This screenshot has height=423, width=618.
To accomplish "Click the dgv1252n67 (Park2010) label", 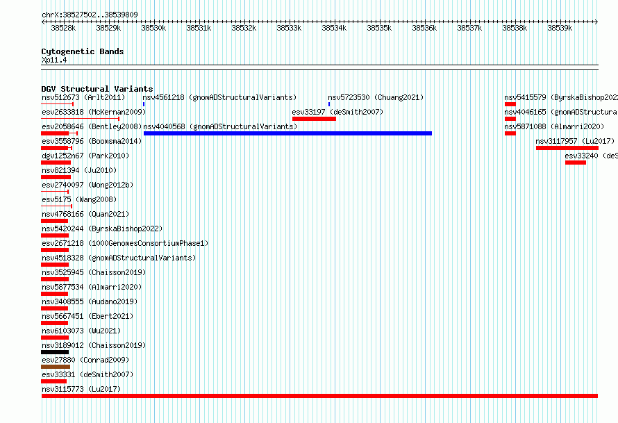I will coord(85,156).
